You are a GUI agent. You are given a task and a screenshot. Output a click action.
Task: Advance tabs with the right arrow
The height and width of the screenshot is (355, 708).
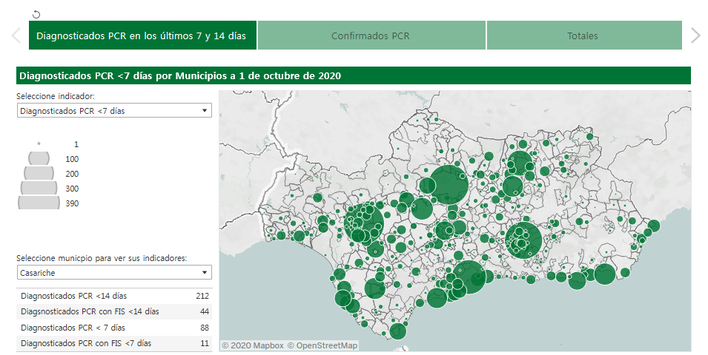(x=695, y=35)
